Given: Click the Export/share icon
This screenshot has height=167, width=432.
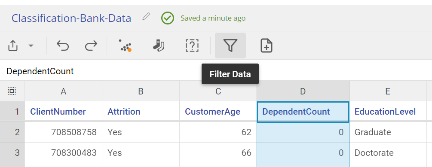Looking at the screenshot, I should click(x=12, y=46).
